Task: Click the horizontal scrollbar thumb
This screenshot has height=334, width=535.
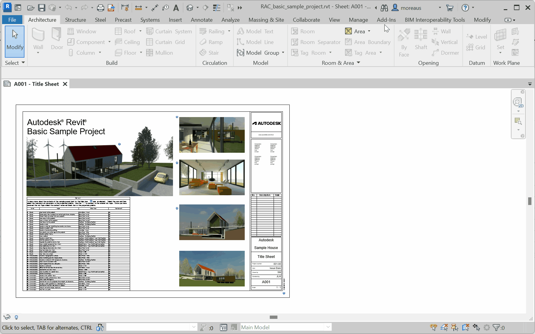Action: coord(273,317)
